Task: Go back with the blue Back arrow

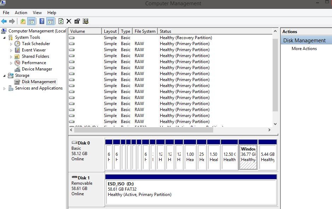Action: [4, 21]
